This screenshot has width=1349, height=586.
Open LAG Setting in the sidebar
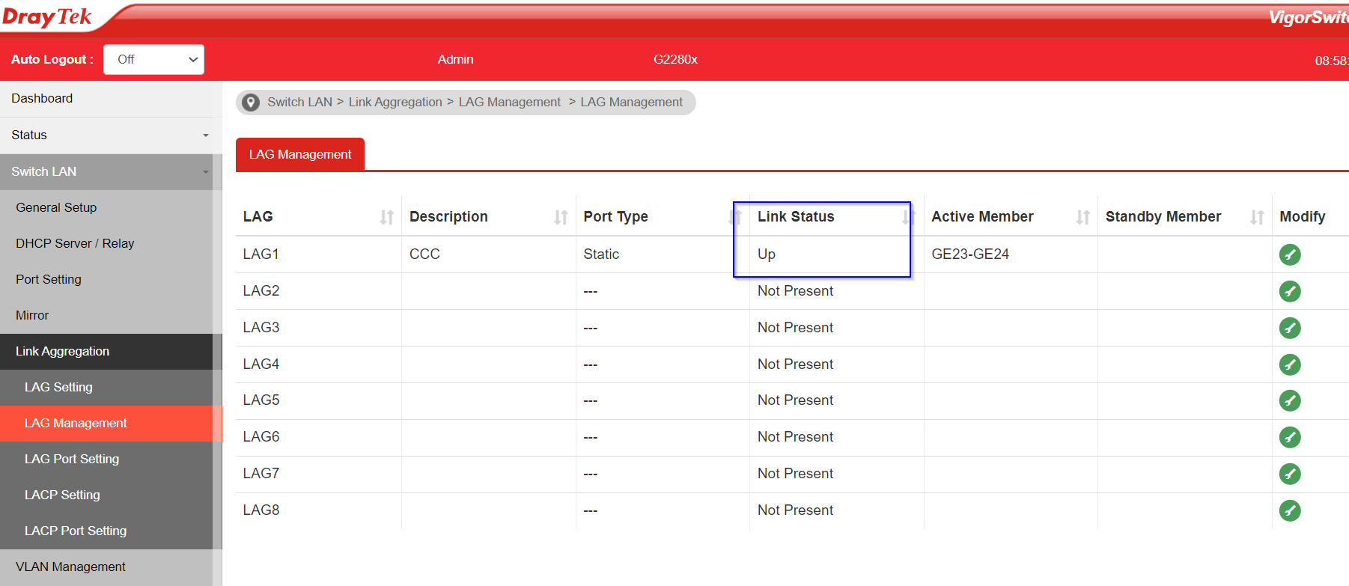pyautogui.click(x=58, y=387)
